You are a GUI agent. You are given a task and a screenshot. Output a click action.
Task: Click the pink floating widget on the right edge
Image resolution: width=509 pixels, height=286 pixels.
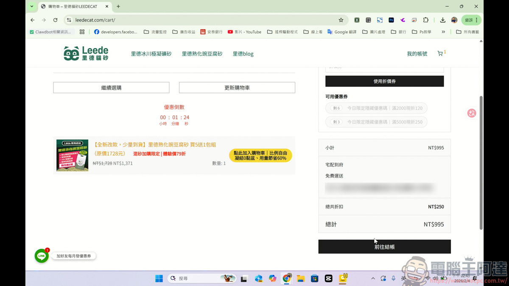pyautogui.click(x=471, y=113)
